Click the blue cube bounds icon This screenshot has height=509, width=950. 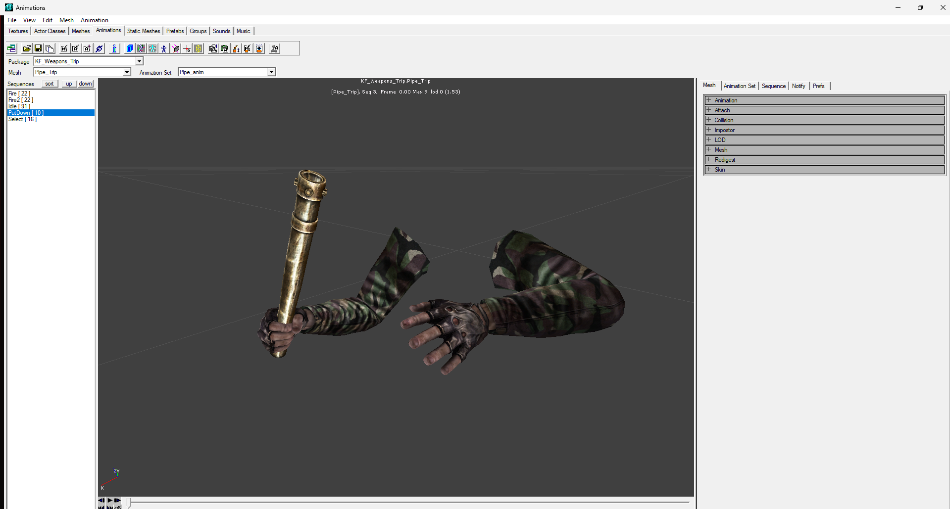[130, 48]
